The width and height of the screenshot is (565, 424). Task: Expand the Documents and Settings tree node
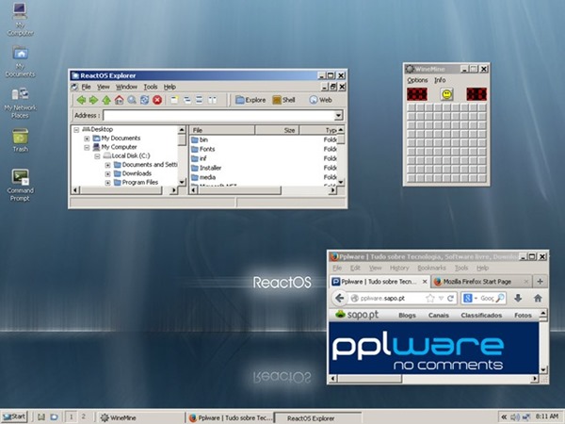(x=107, y=165)
